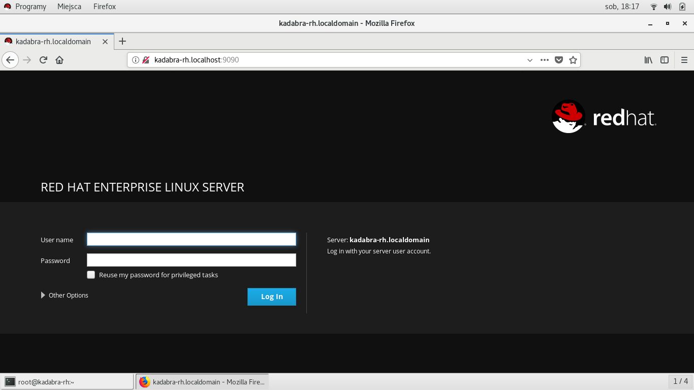This screenshot has width=694, height=390.
Task: Open a new browser tab
Action: [122, 41]
